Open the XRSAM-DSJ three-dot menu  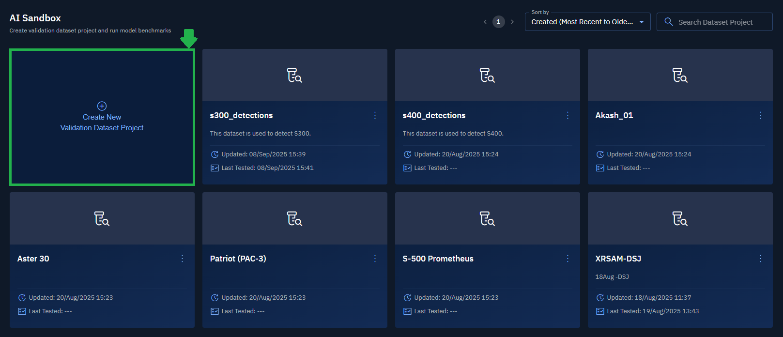point(760,259)
